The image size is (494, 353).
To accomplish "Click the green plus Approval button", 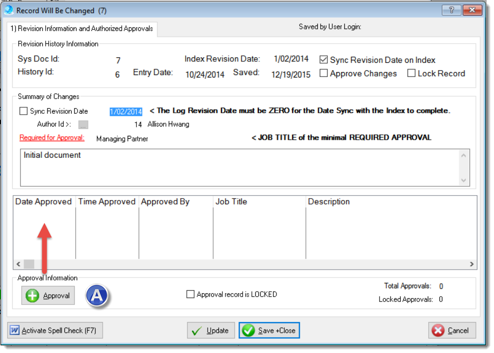I will pos(48,296).
